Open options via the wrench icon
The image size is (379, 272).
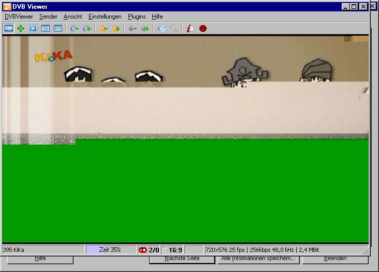(174, 28)
